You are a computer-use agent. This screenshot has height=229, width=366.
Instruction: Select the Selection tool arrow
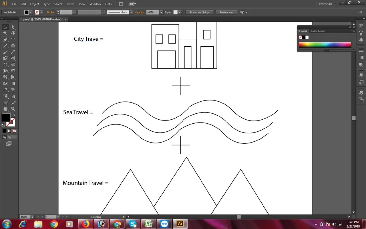tap(5, 27)
